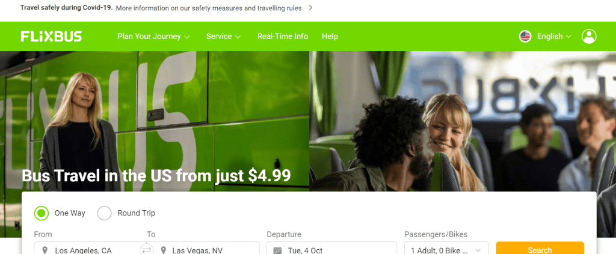This screenshot has height=254, width=616.
Task: Open the Help menu item
Action: click(330, 37)
